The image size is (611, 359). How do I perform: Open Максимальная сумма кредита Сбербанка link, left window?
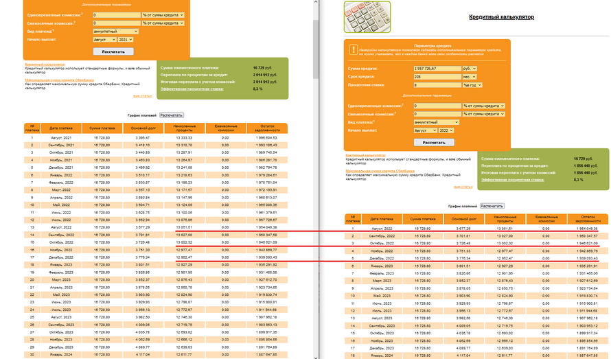tap(59, 80)
